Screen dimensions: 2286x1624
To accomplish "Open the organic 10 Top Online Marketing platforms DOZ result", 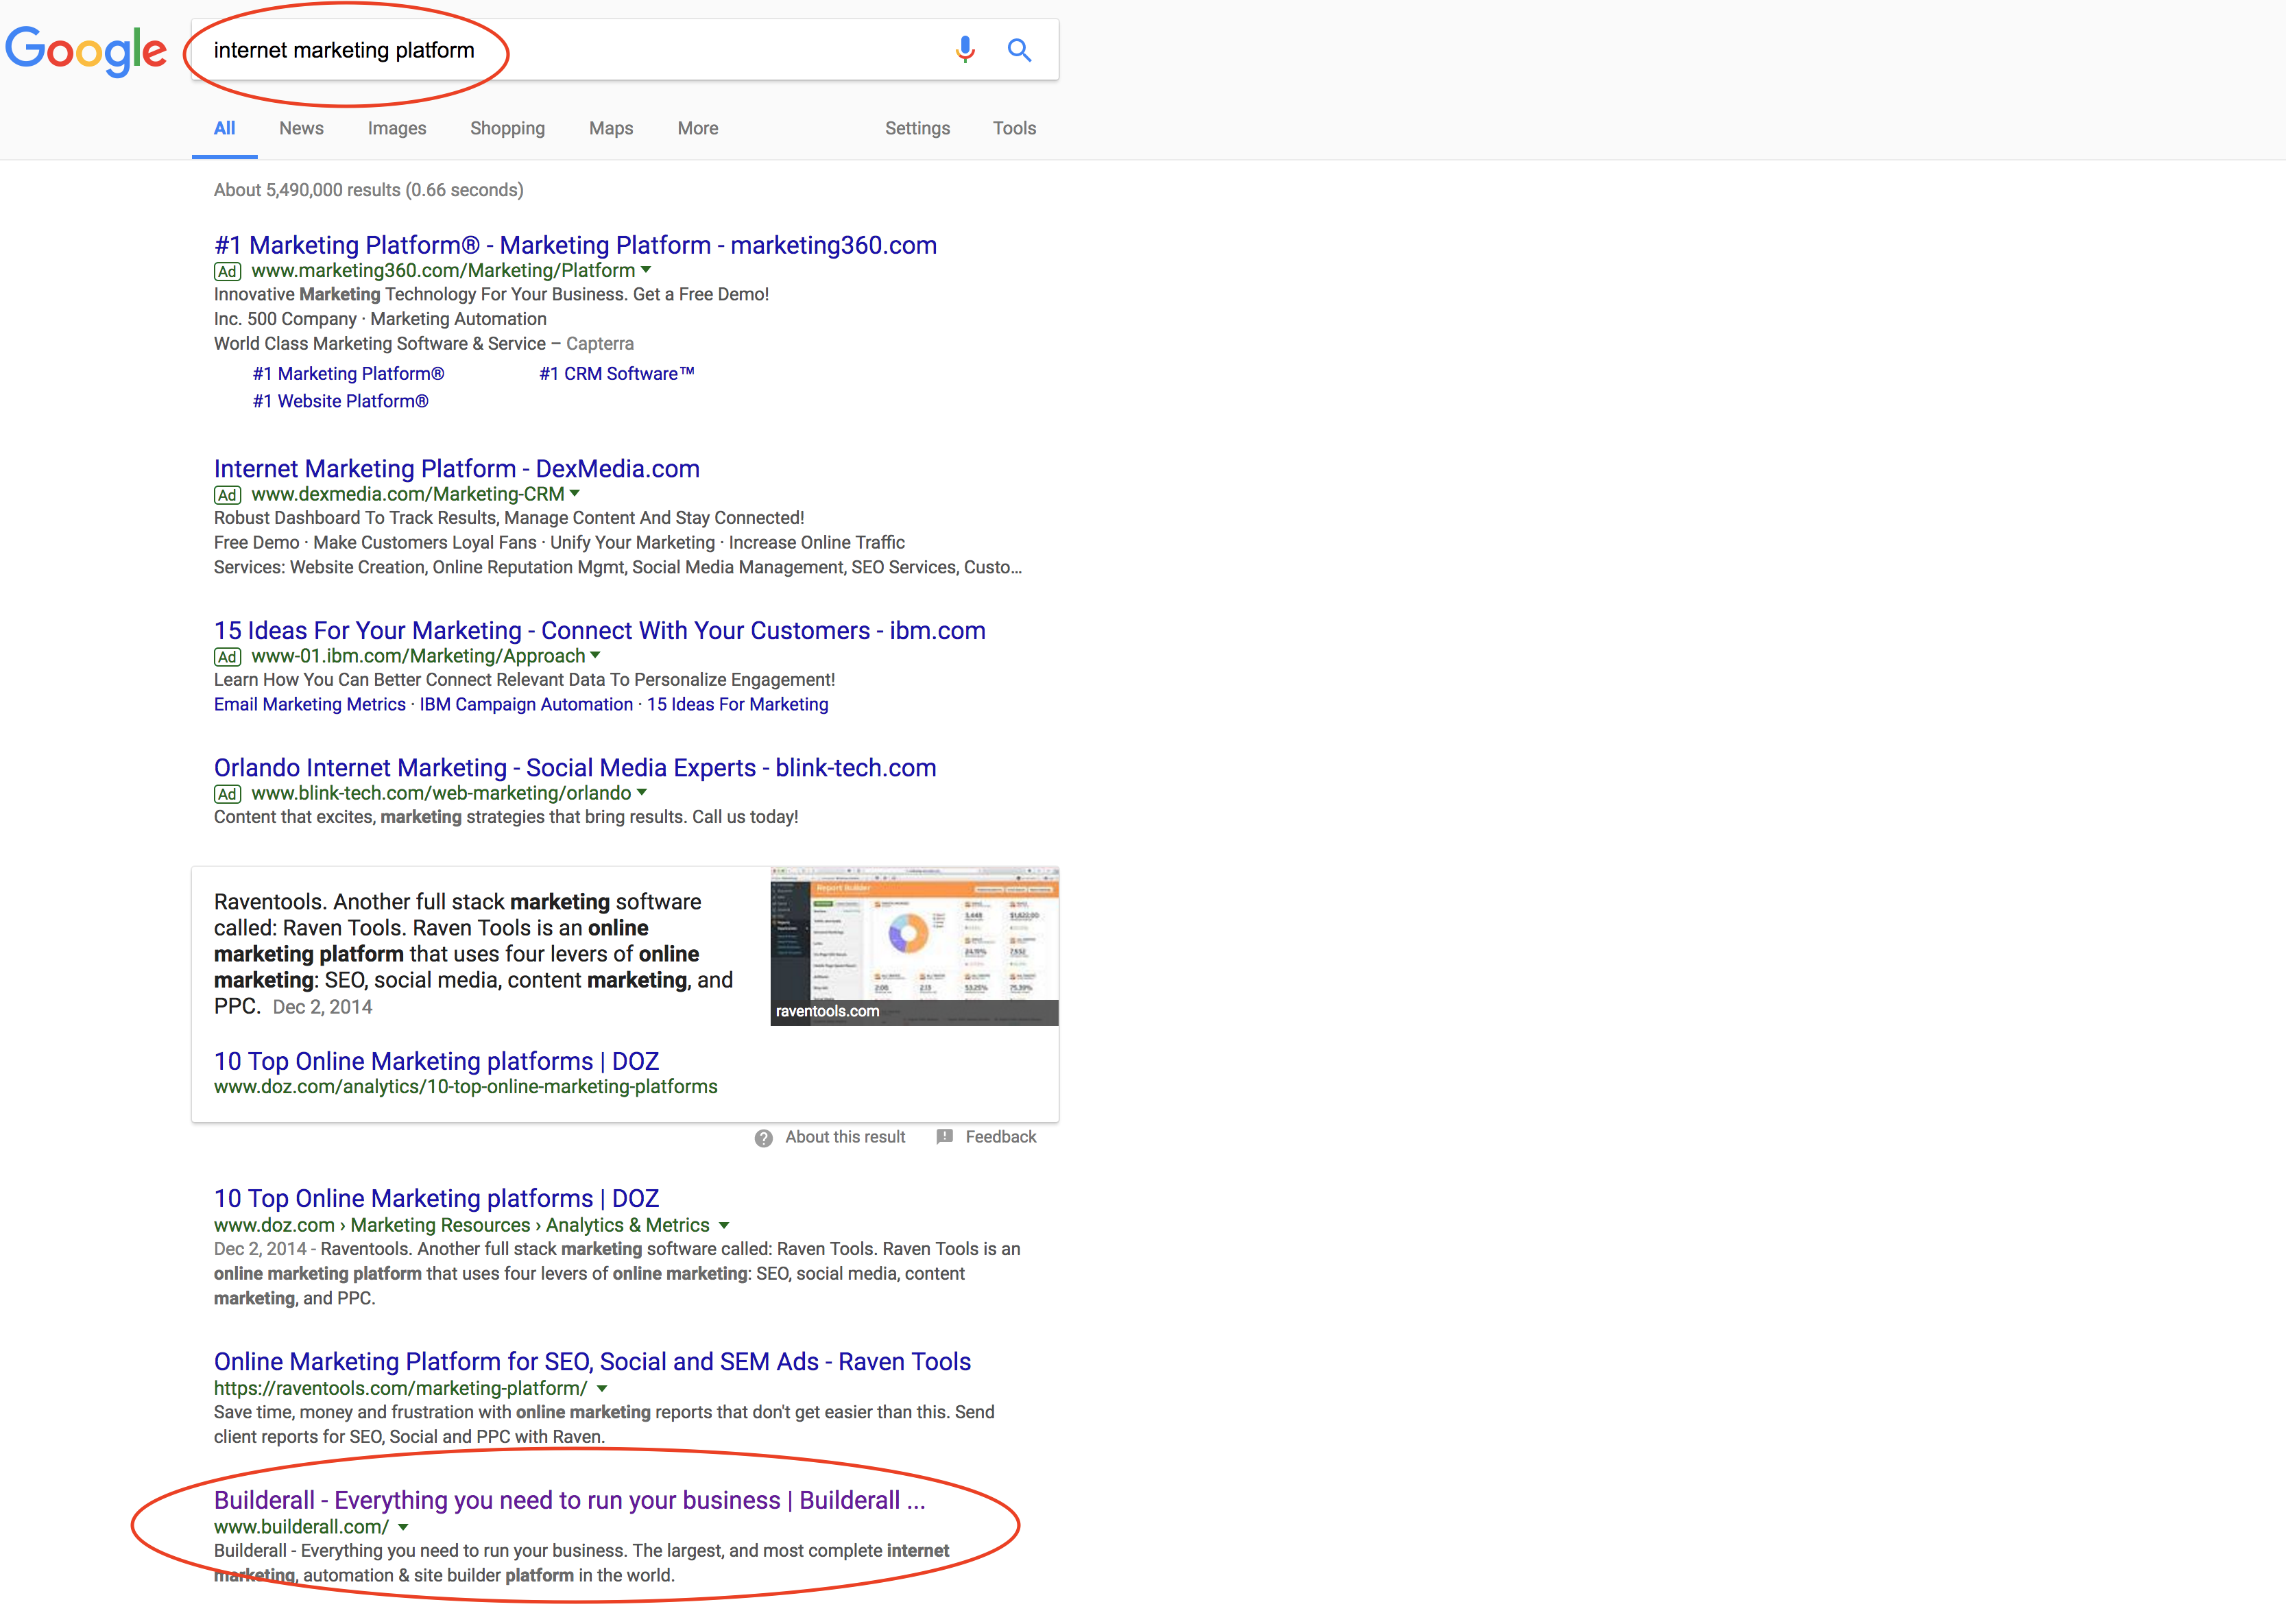I will pos(437,1199).
